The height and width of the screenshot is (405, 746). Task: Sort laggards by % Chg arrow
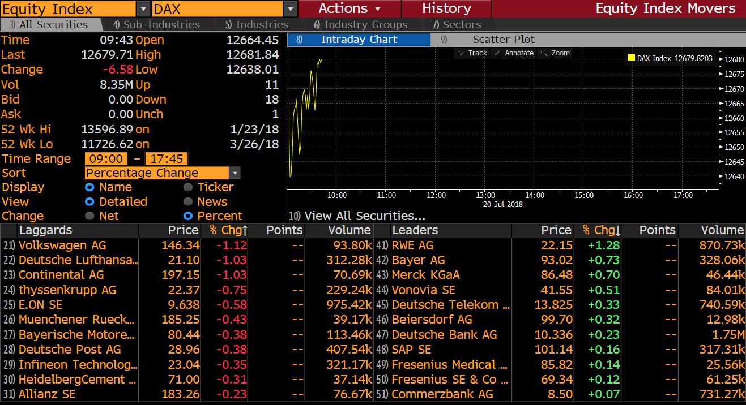tap(245, 230)
